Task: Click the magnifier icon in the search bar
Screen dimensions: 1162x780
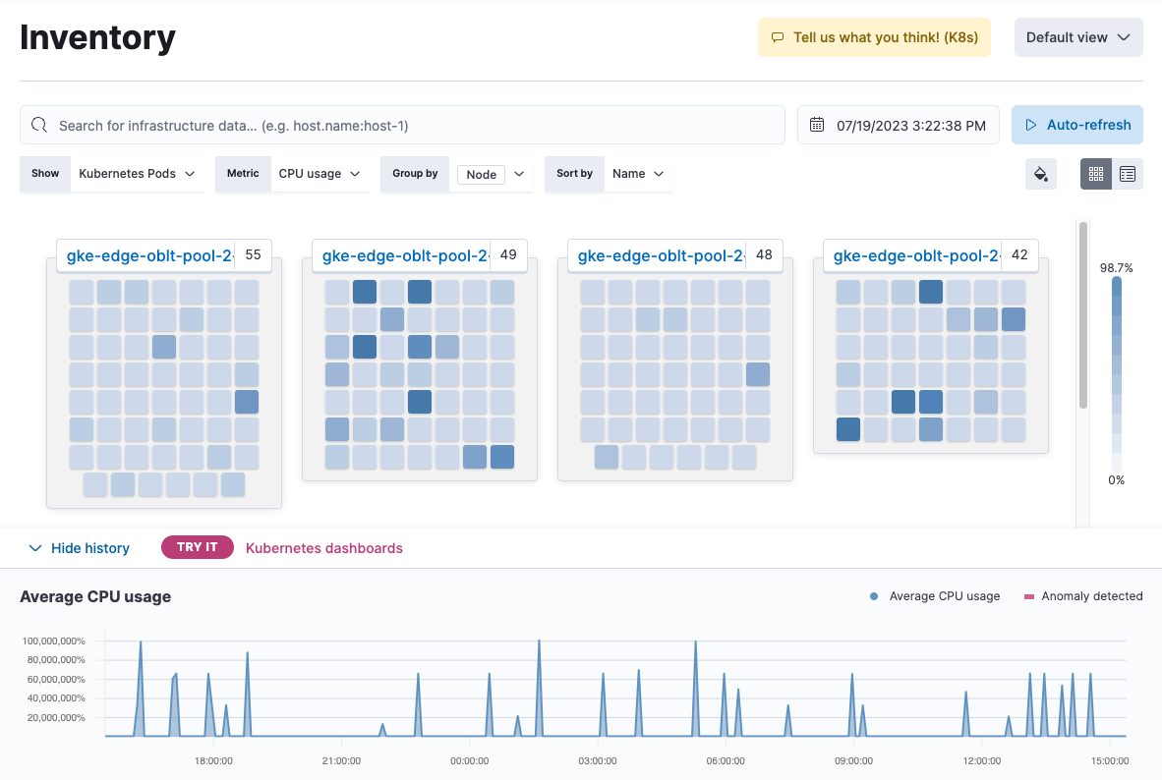Action: coord(38,125)
